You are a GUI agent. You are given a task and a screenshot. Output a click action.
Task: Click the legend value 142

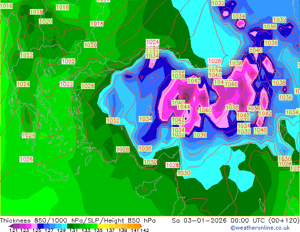tap(145, 230)
